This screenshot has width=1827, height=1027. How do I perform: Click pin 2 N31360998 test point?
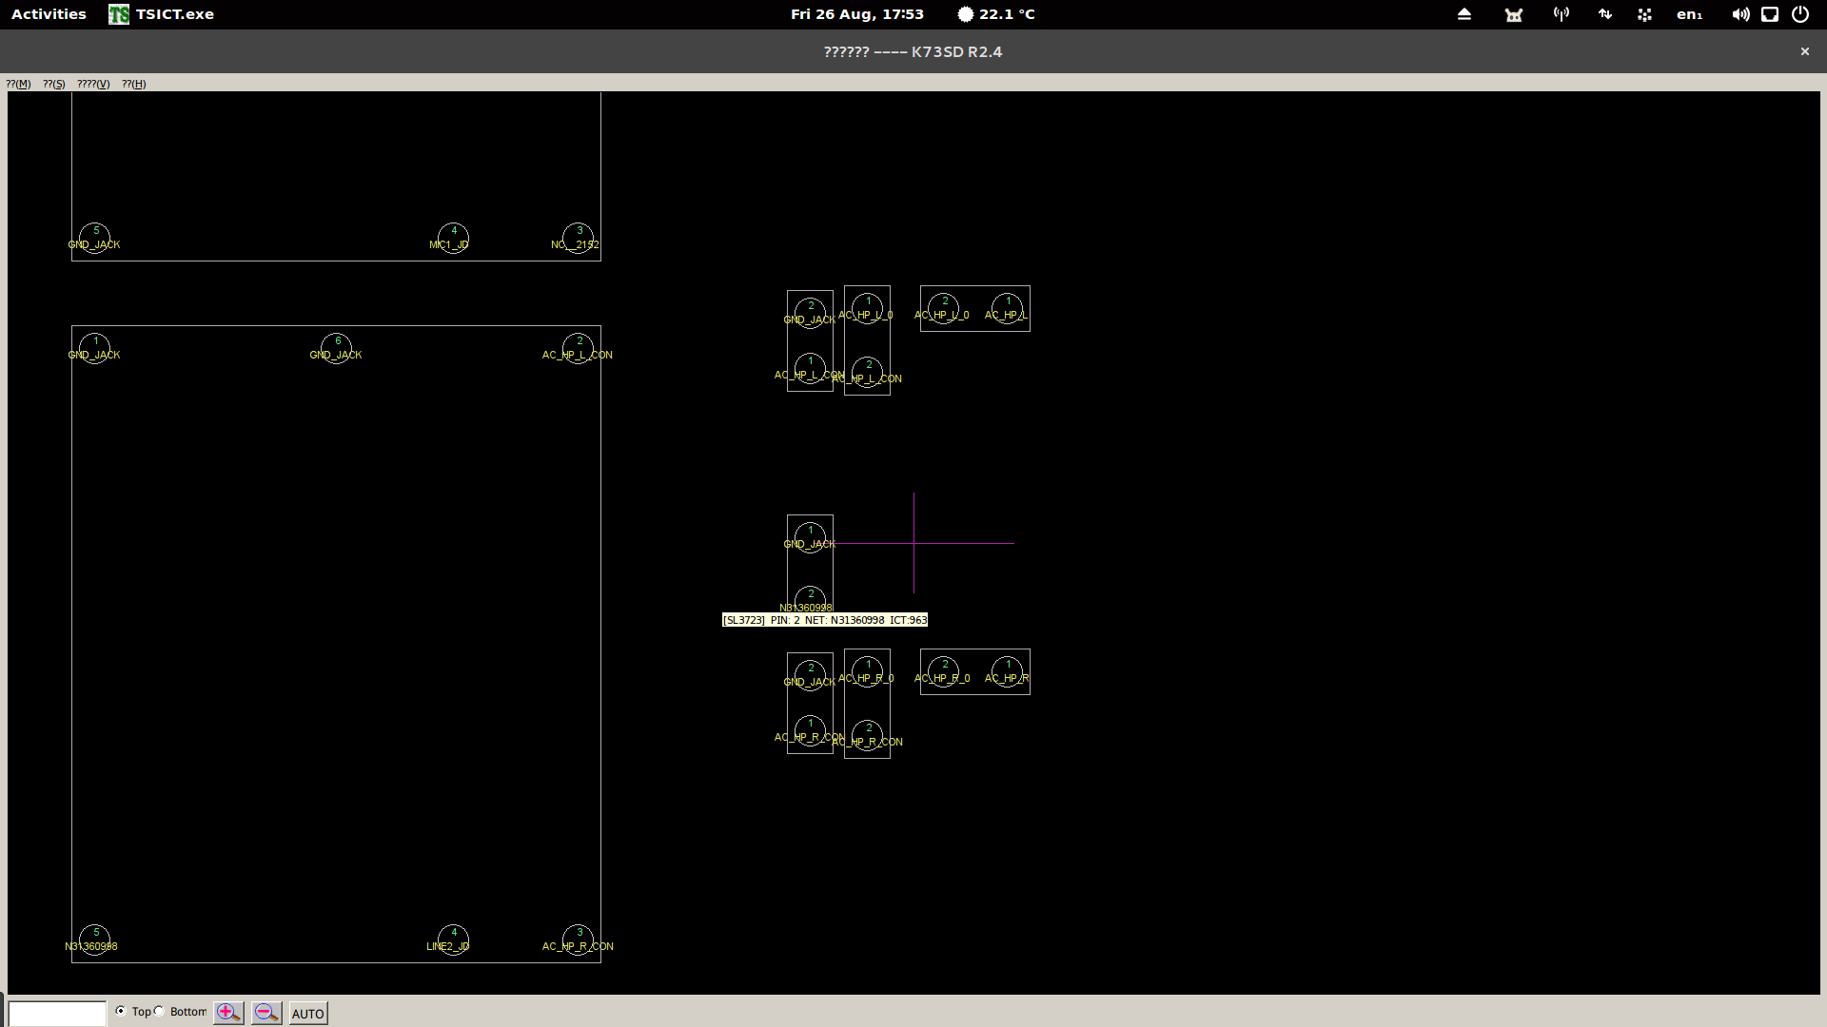pyautogui.click(x=810, y=599)
